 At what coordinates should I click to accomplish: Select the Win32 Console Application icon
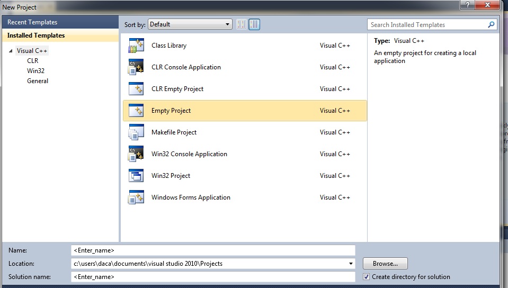[x=136, y=154]
